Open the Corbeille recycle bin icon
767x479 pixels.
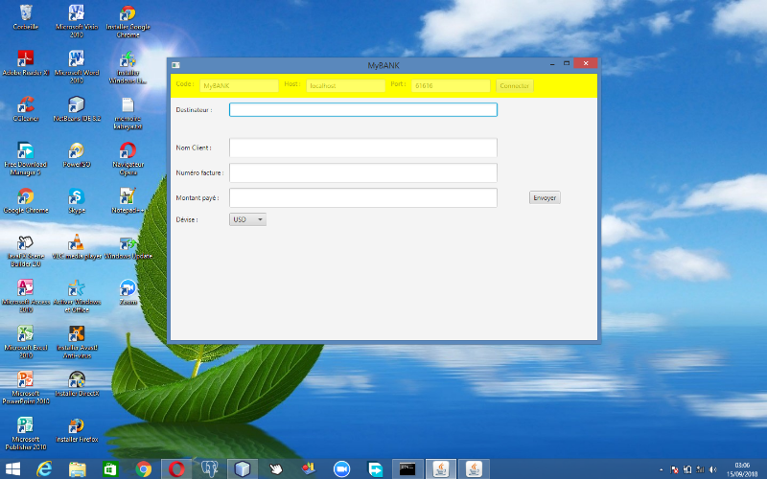tap(26, 13)
